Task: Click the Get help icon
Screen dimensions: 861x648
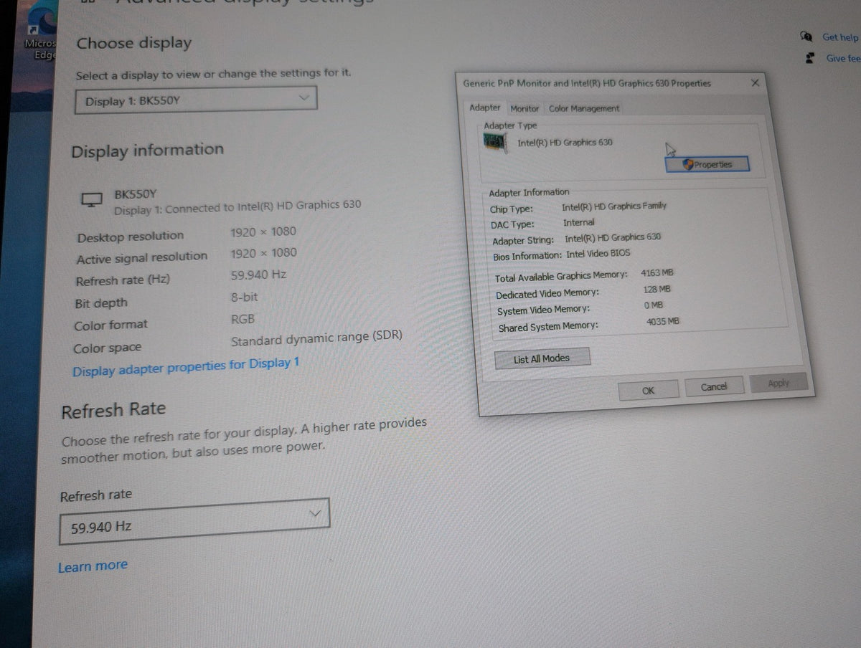Action: (807, 37)
